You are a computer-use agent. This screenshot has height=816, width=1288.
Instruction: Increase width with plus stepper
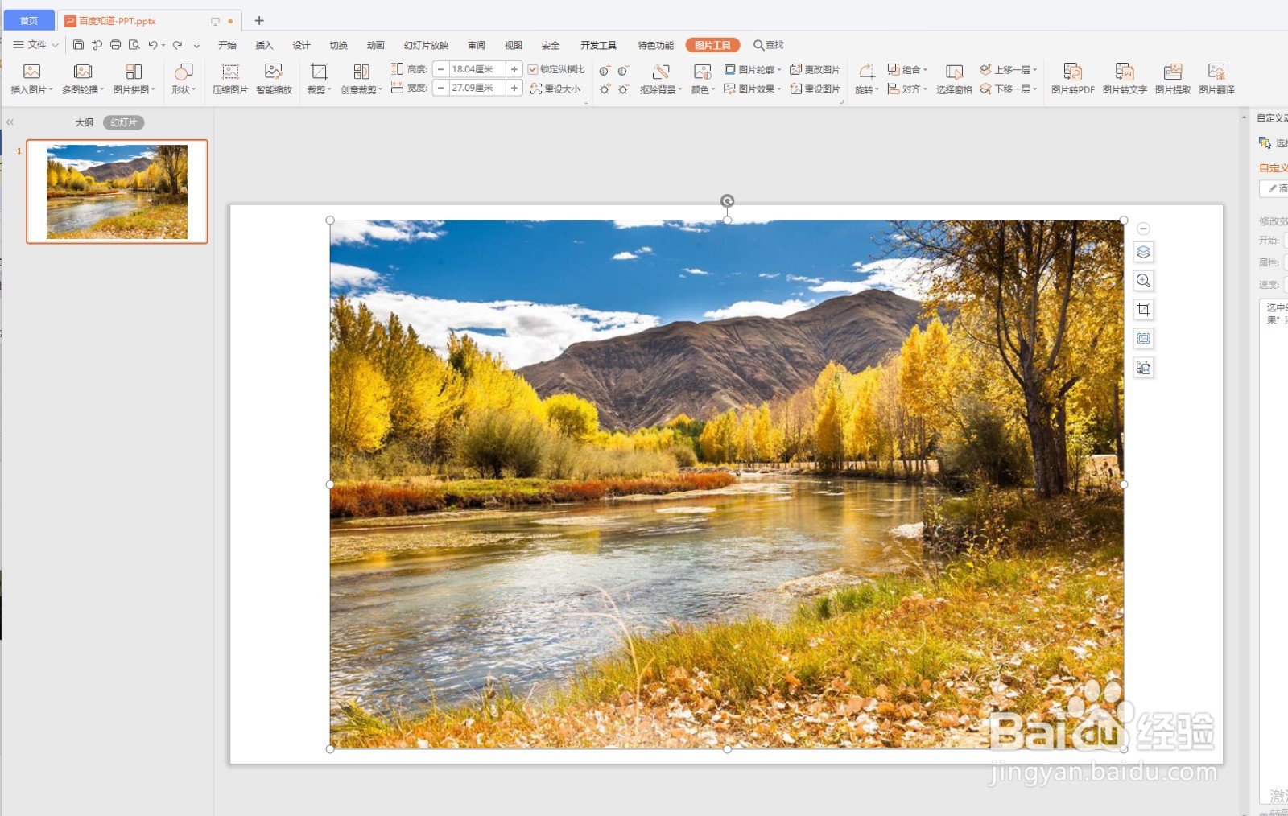click(x=514, y=89)
